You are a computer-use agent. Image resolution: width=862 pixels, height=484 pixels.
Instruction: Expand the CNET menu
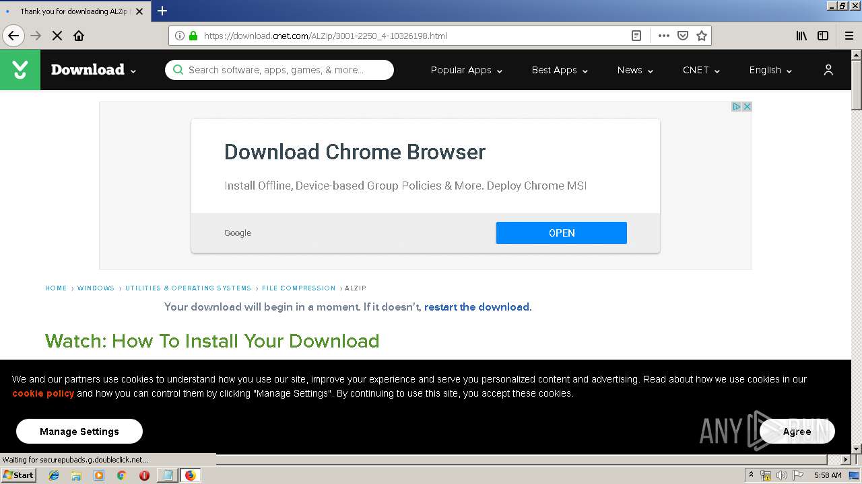point(701,70)
